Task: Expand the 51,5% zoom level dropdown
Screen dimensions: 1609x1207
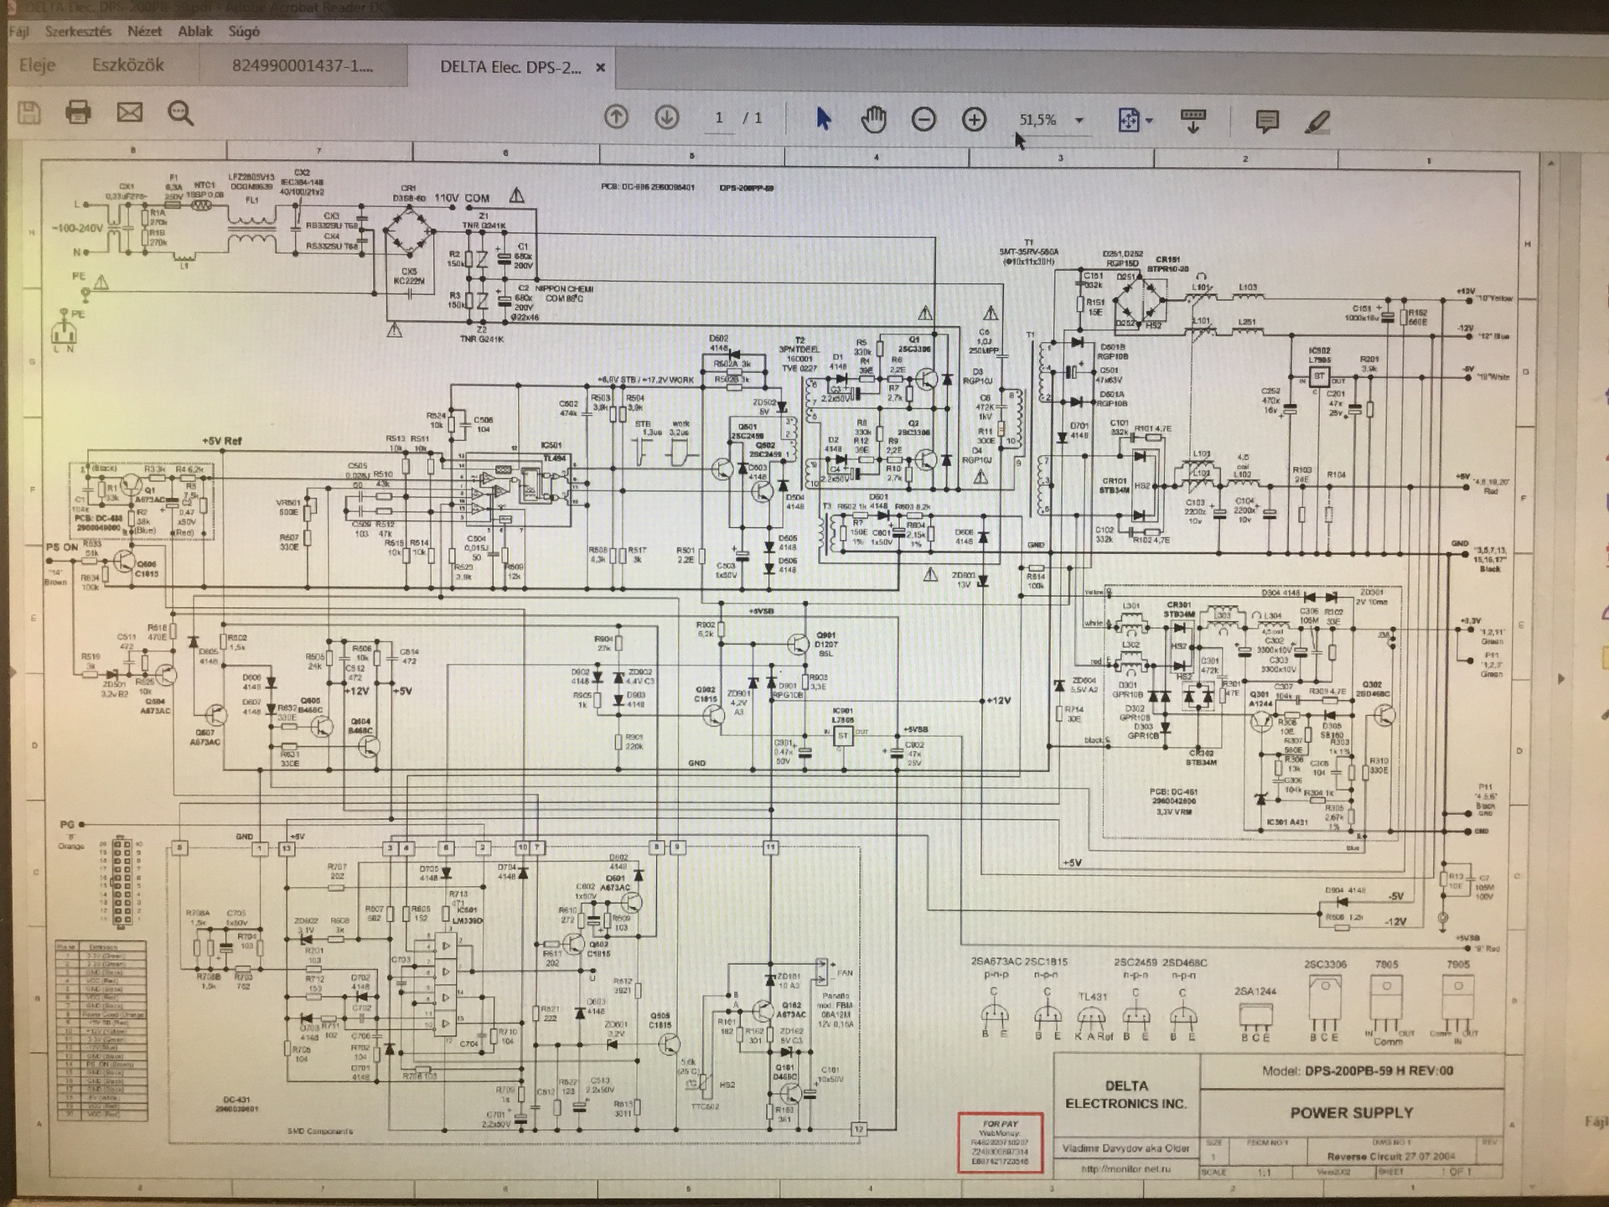Action: pyautogui.click(x=1079, y=121)
